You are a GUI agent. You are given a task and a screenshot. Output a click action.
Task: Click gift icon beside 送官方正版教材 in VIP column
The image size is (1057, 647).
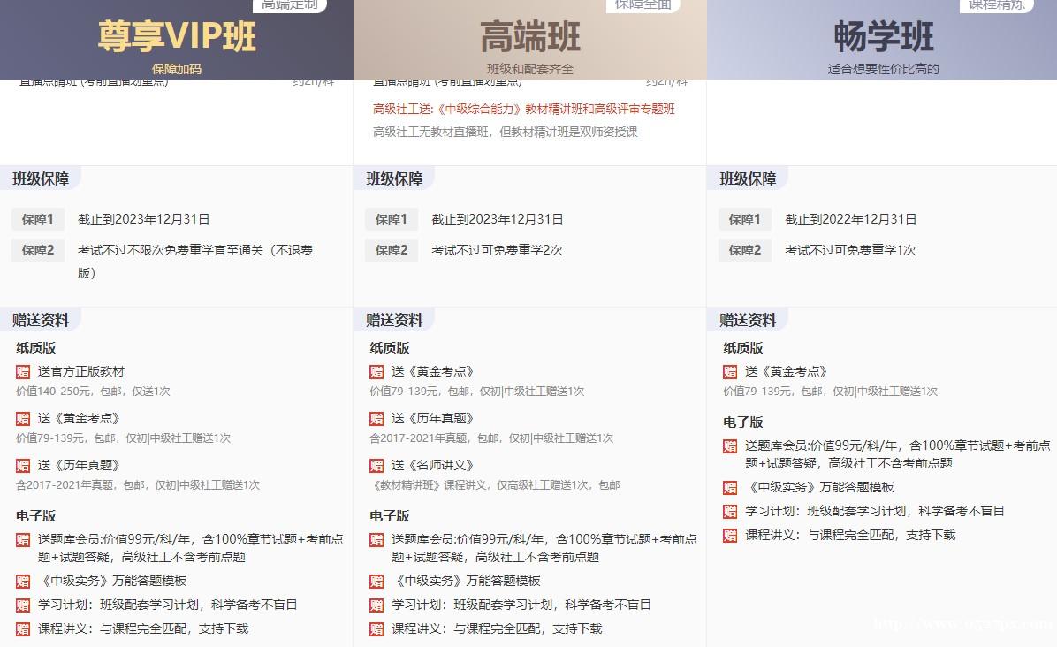click(x=23, y=372)
